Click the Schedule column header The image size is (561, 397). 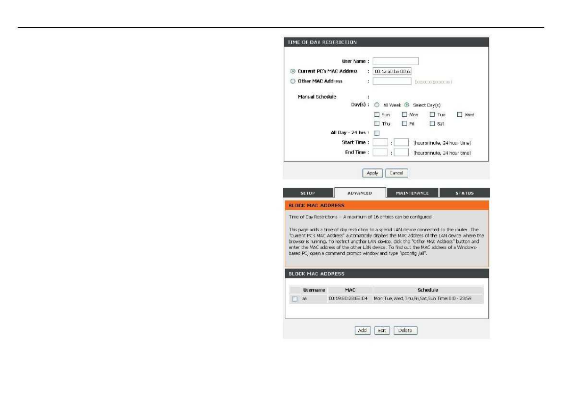(x=428, y=290)
